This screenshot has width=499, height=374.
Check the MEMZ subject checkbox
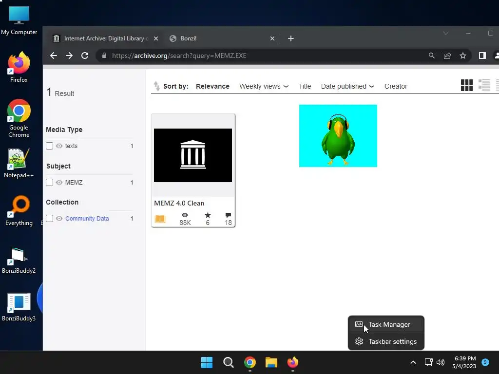click(49, 183)
